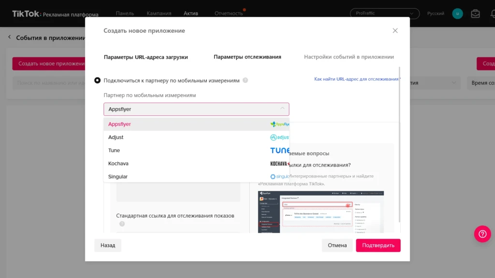The image size is (495, 278).
Task: Open link on finding the tracking URL
Action: pyautogui.click(x=356, y=79)
